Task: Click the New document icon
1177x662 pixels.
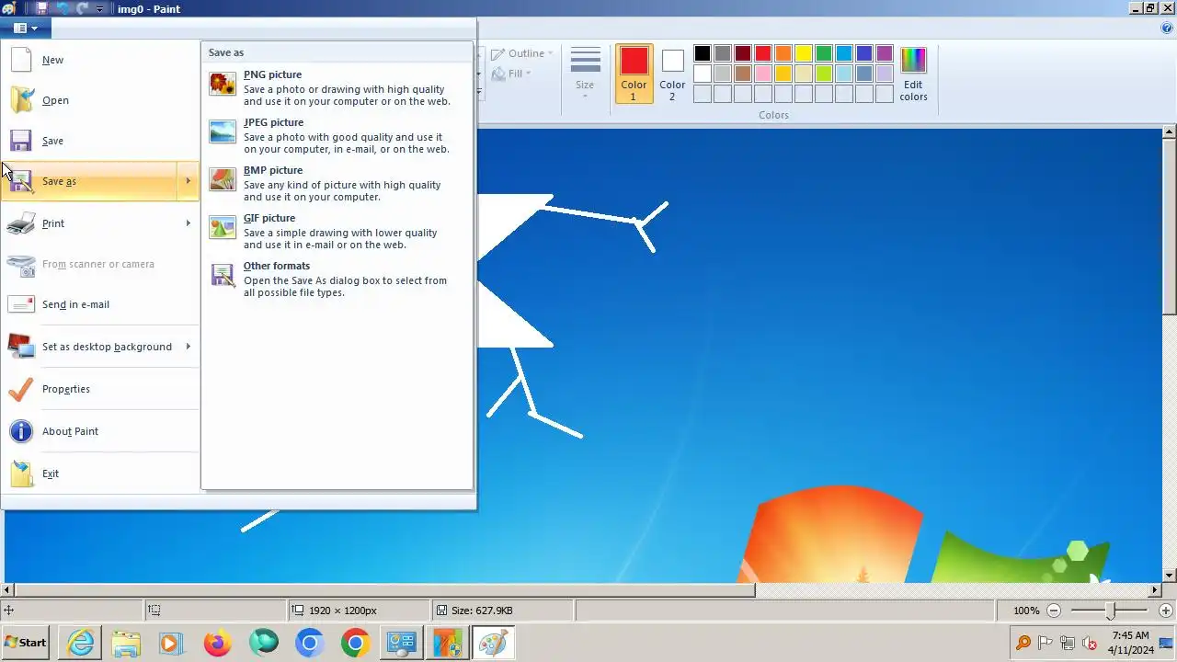Action: click(21, 60)
